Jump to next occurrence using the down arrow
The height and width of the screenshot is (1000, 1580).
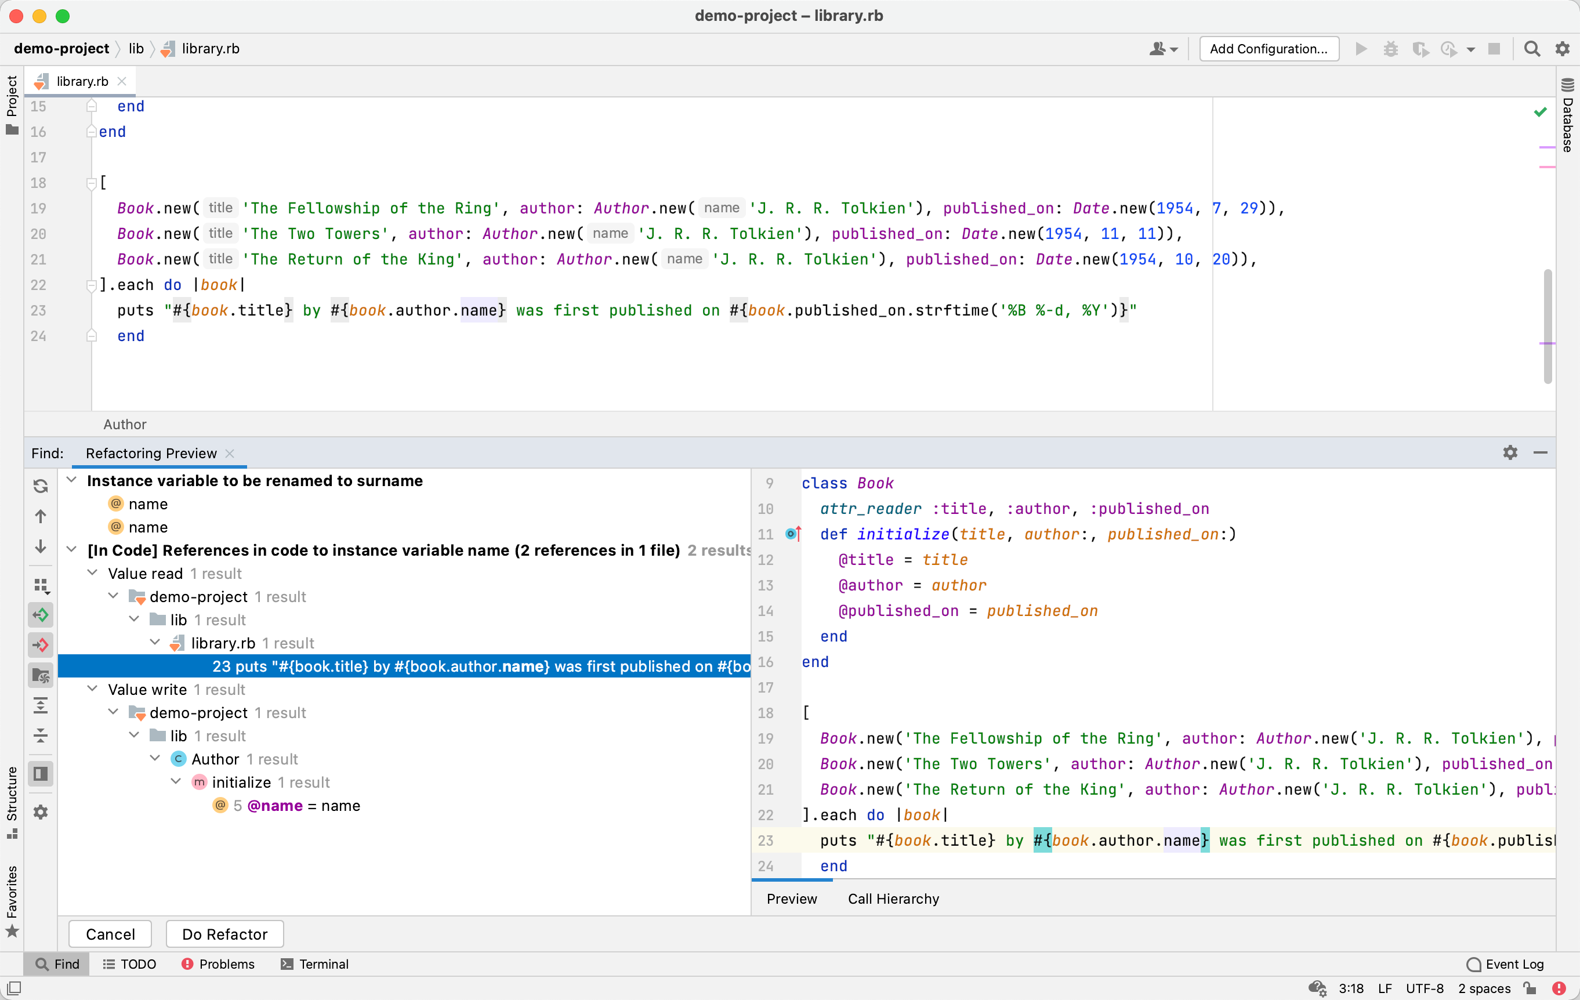click(x=41, y=546)
